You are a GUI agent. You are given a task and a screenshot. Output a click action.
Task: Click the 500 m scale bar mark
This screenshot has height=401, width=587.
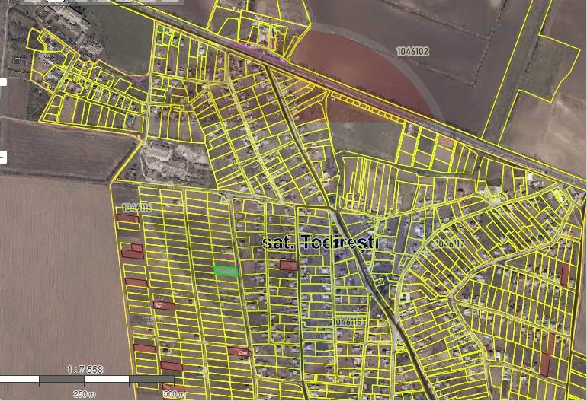(174, 393)
